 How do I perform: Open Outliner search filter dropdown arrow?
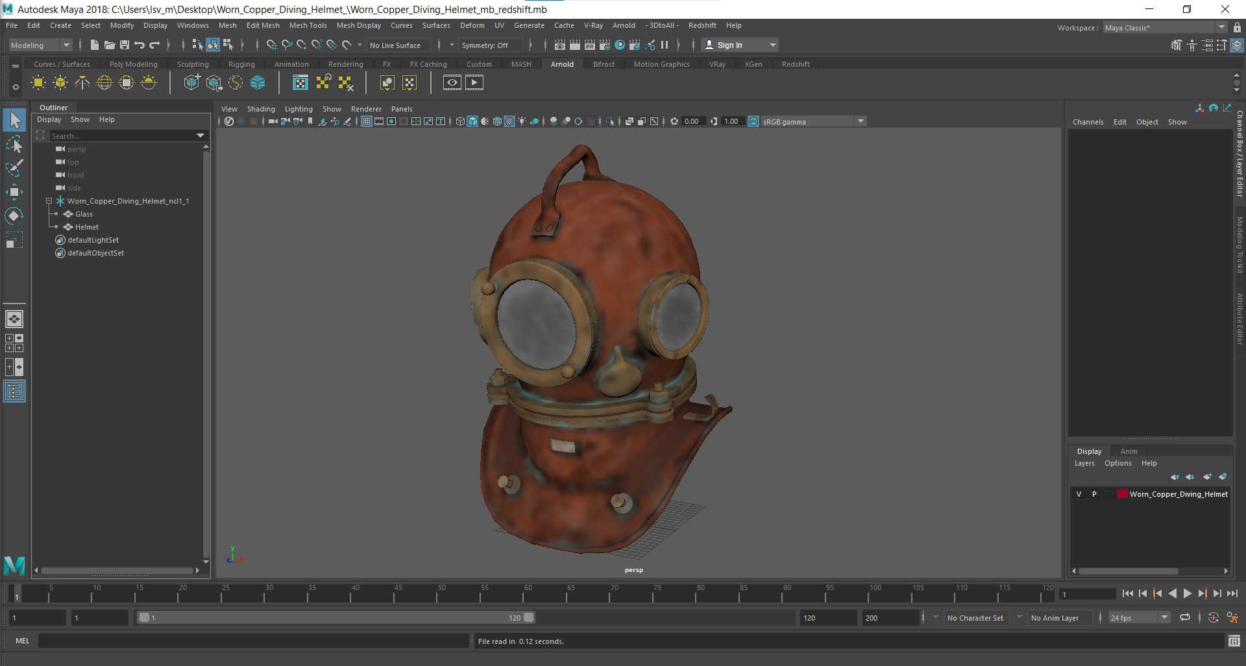201,136
